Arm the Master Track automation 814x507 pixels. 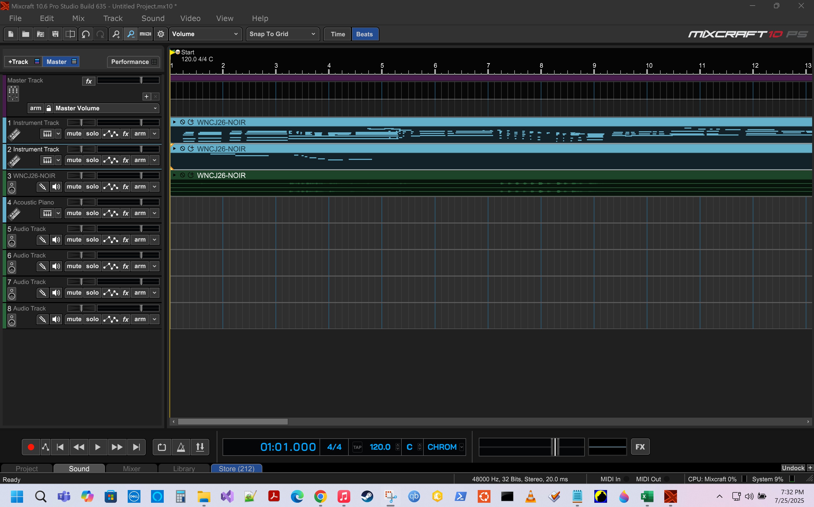[36, 108]
